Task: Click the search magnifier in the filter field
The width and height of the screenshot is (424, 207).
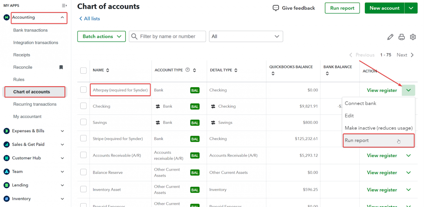Action: pos(134,36)
